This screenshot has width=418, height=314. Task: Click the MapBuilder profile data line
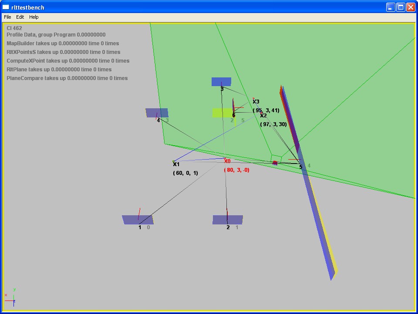pos(63,43)
